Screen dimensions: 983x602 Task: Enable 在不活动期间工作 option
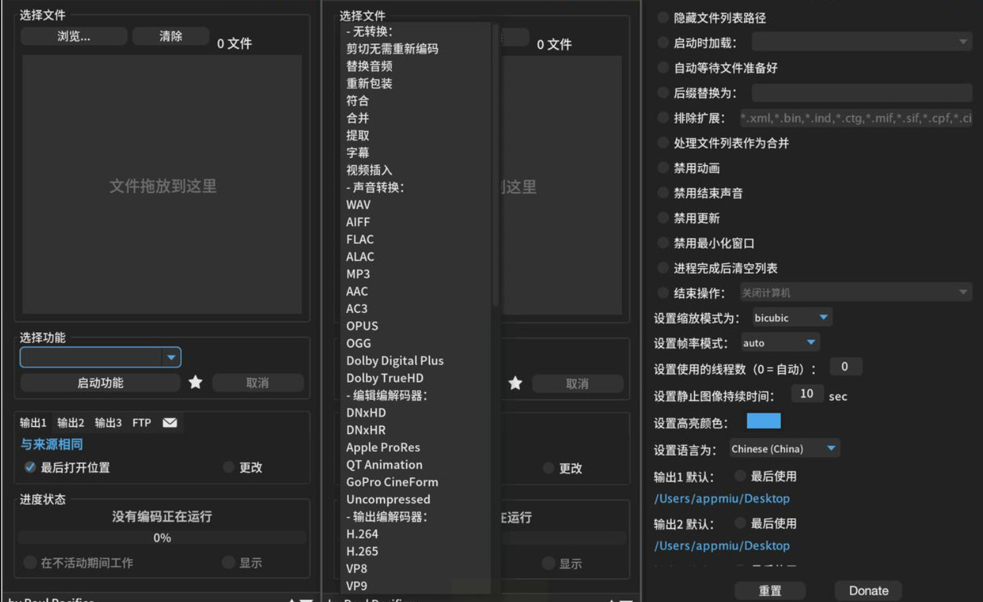pyautogui.click(x=30, y=562)
